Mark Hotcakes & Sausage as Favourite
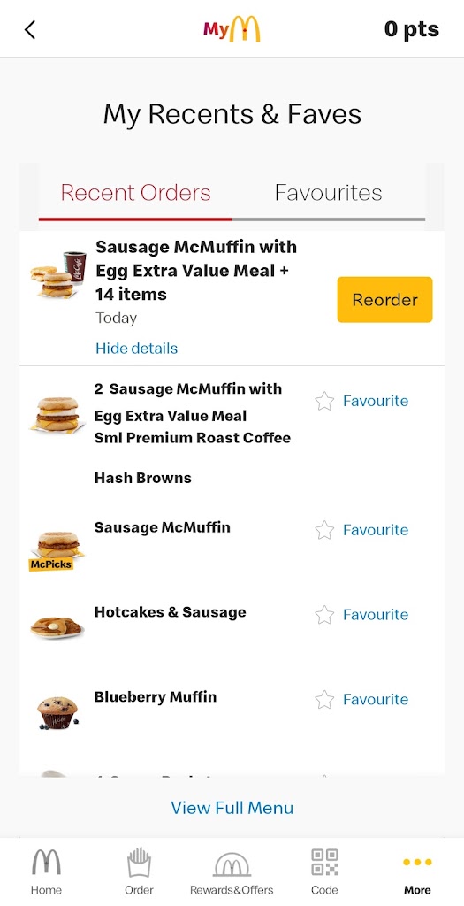This screenshot has height=906, width=464. coord(361,615)
